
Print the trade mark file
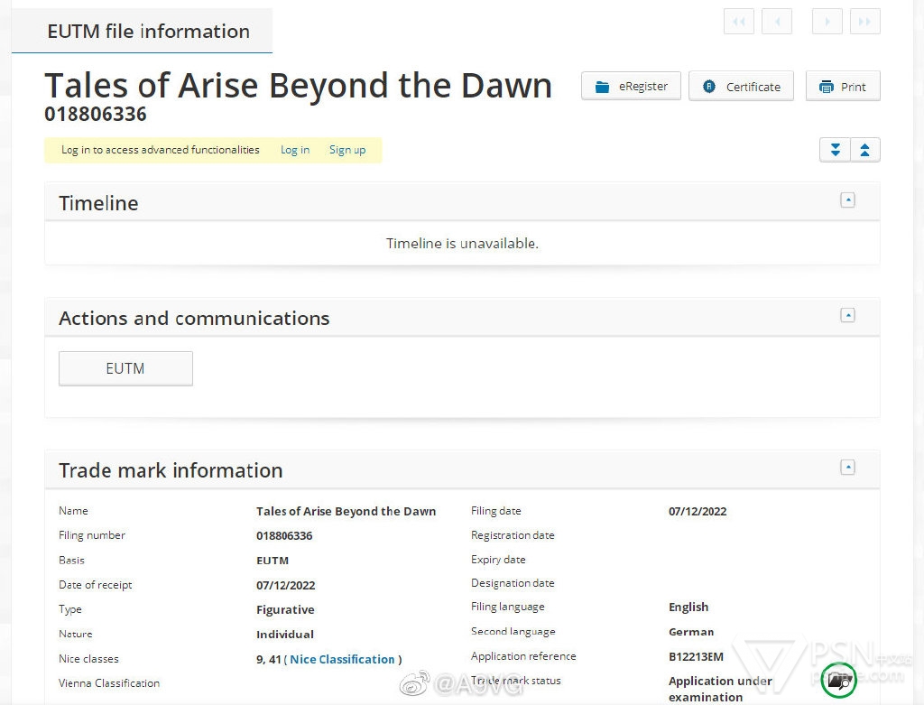coord(842,87)
